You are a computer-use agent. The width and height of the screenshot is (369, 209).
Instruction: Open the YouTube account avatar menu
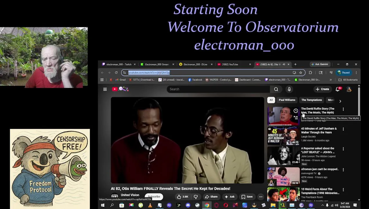click(x=349, y=89)
